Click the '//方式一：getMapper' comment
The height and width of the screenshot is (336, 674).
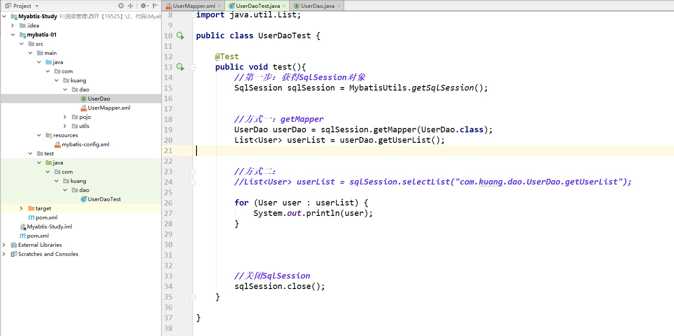pos(279,119)
